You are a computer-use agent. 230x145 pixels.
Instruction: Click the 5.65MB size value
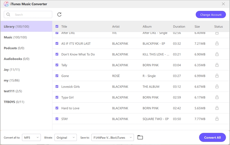pos(200,108)
